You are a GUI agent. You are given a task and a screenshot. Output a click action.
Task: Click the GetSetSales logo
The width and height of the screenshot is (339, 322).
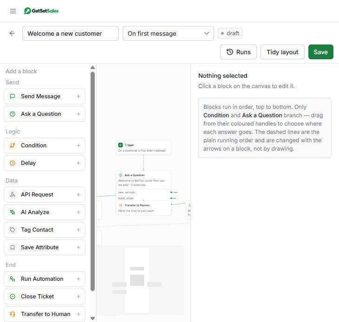click(x=41, y=11)
